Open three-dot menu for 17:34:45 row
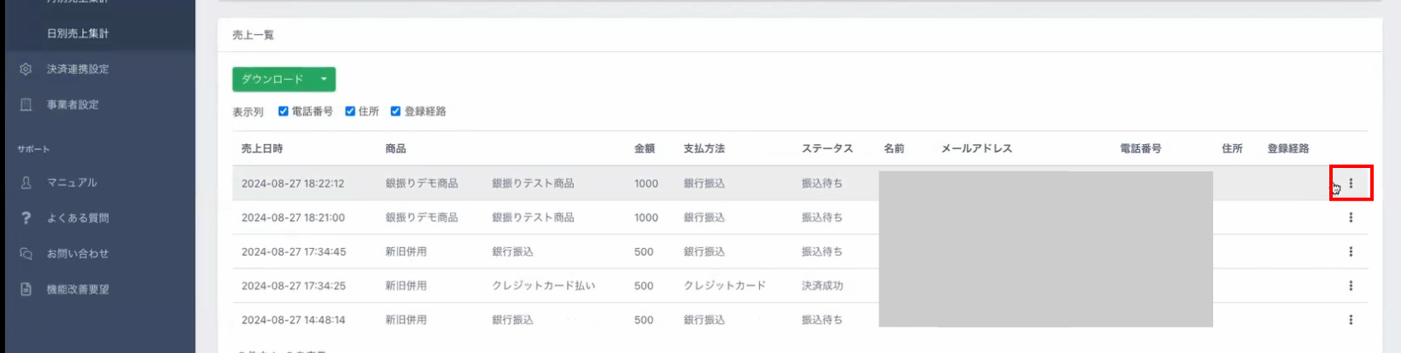 1351,252
